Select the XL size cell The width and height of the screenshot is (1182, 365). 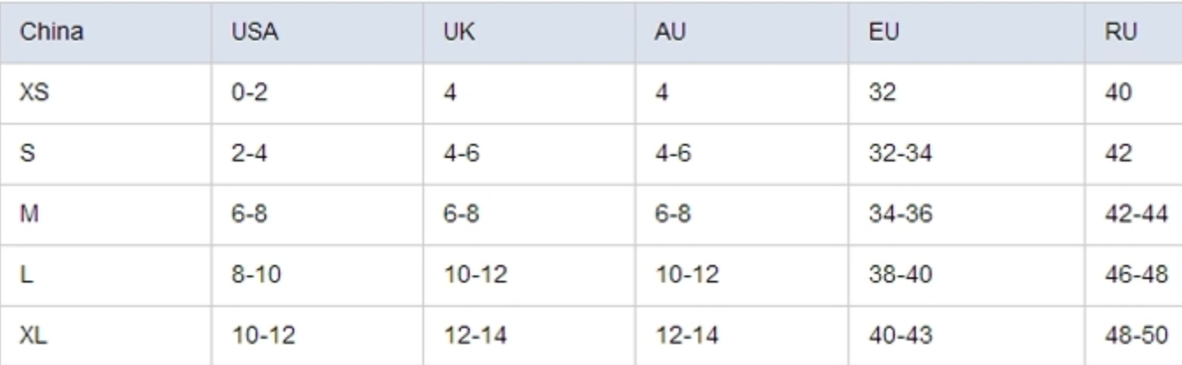pos(105,335)
